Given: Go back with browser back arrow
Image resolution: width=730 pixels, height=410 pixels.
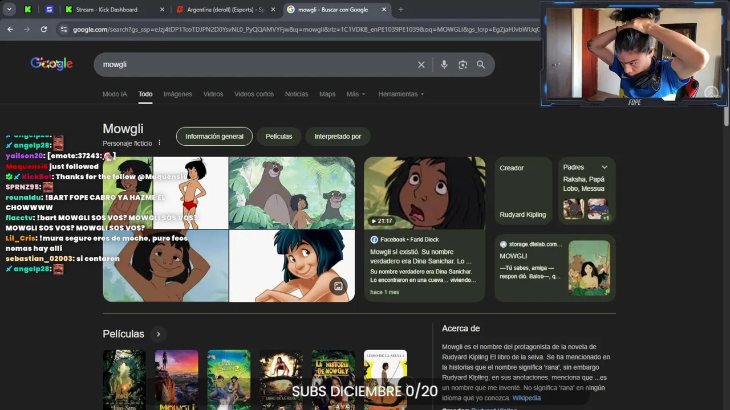Looking at the screenshot, I should coord(10,29).
